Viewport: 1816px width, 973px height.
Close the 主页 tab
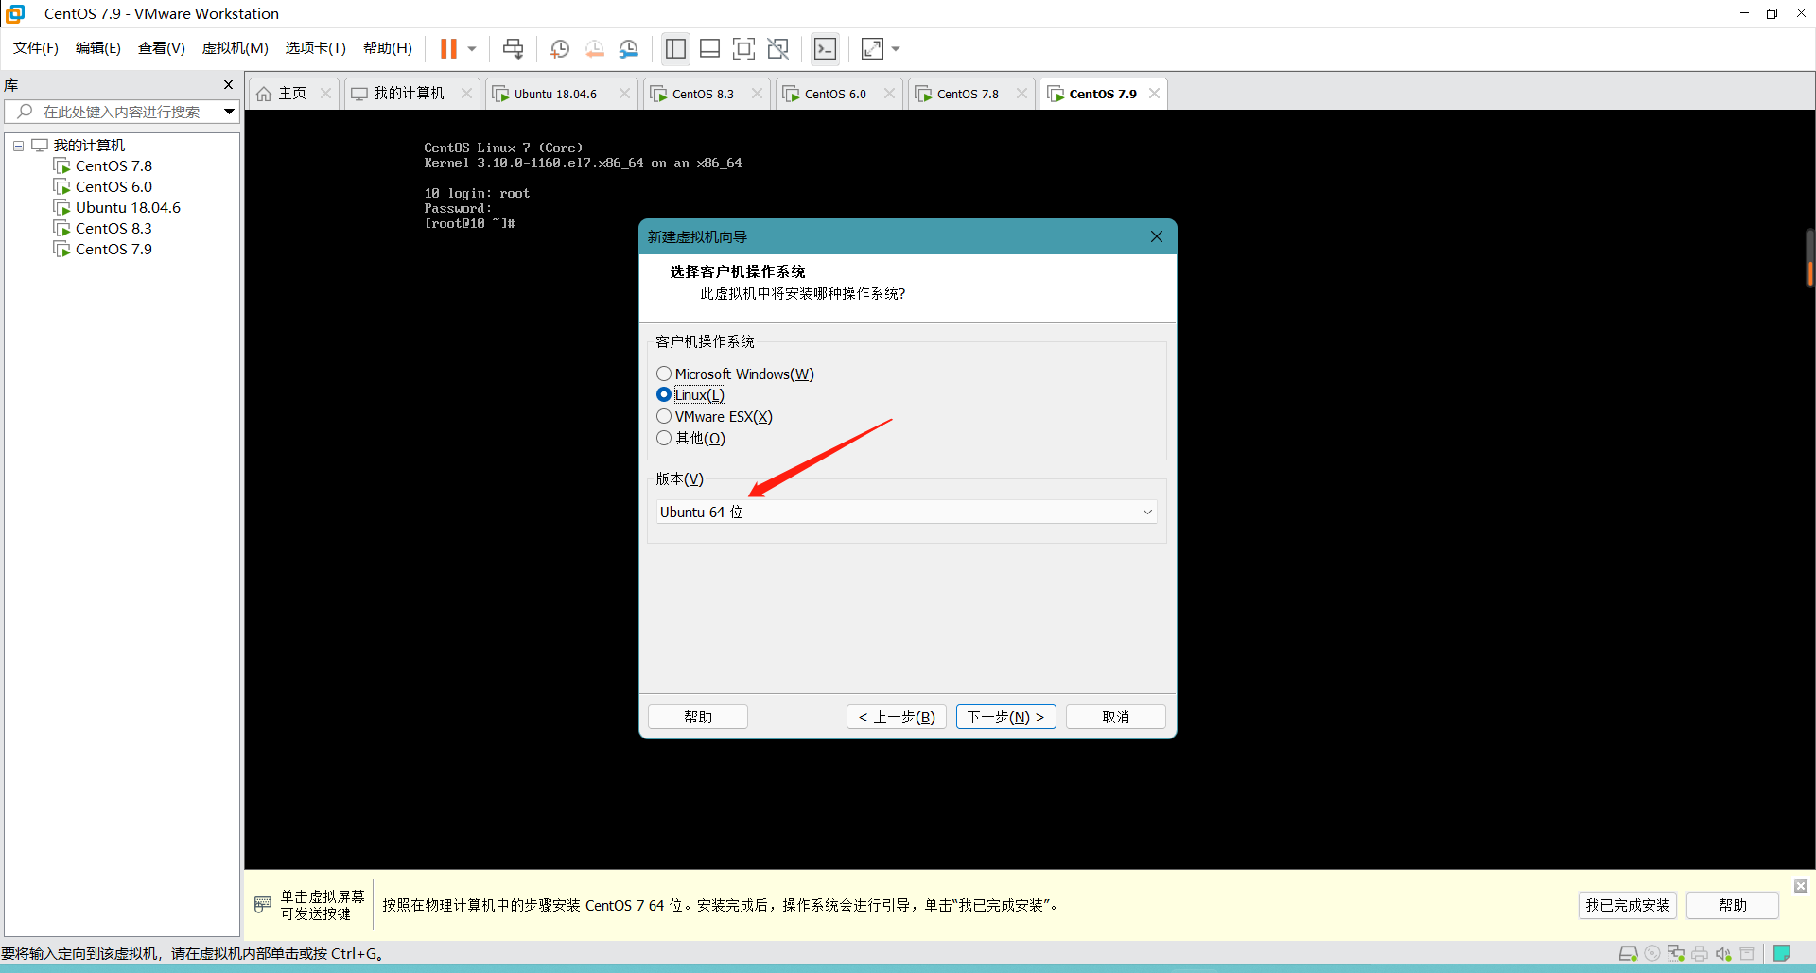coord(326,94)
